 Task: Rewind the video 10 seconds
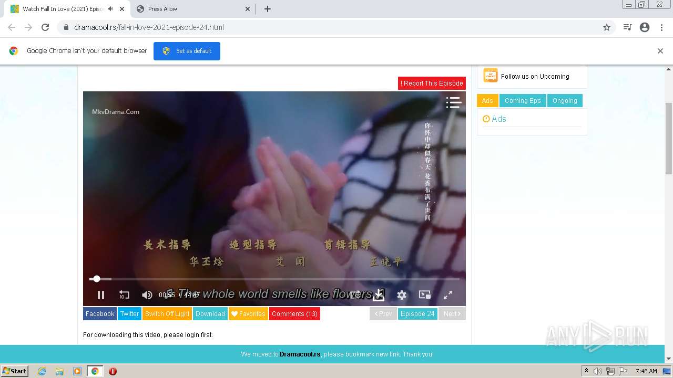pos(124,295)
